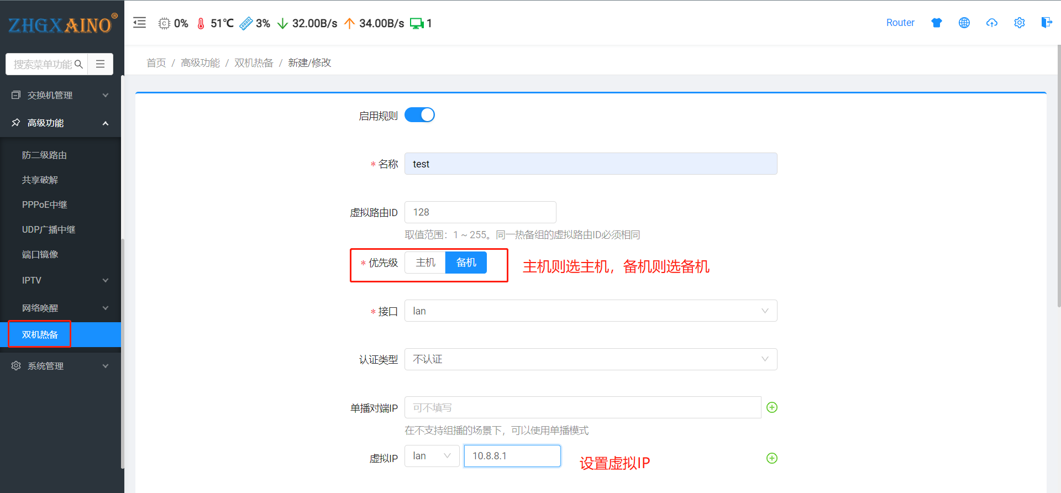
Task: Open the globe language icon
Action: point(964,23)
